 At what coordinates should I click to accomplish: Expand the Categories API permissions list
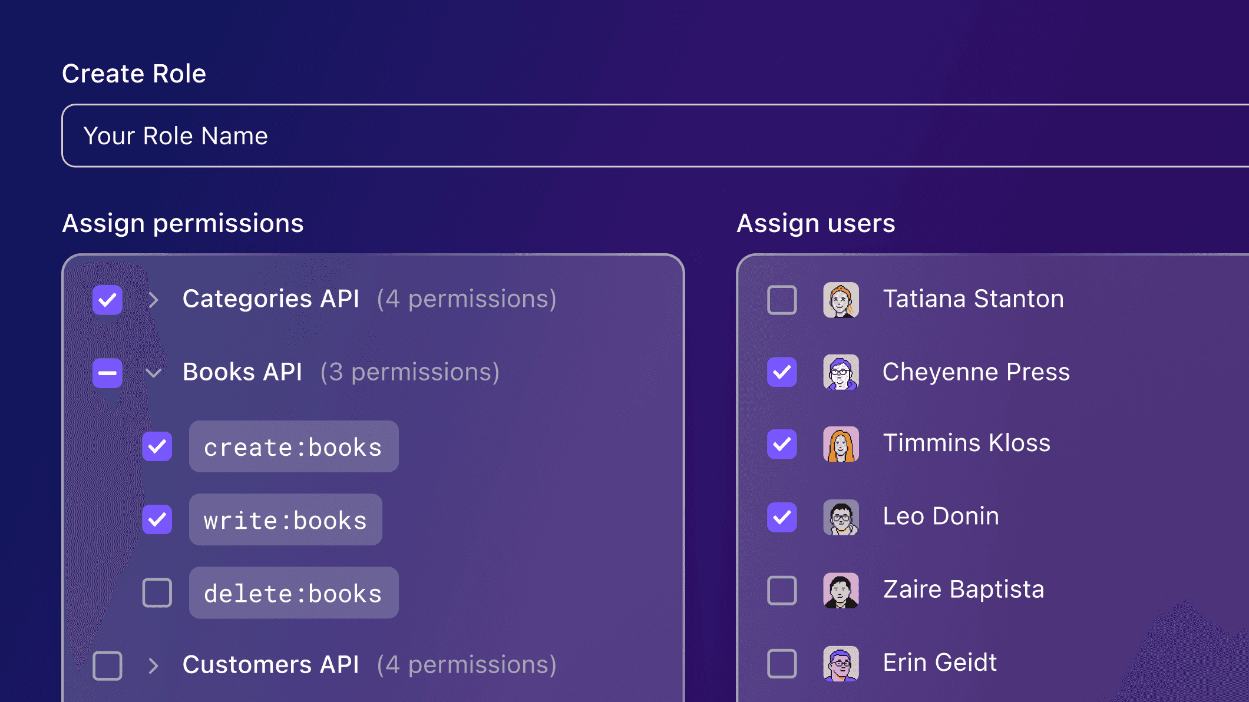coord(154,300)
